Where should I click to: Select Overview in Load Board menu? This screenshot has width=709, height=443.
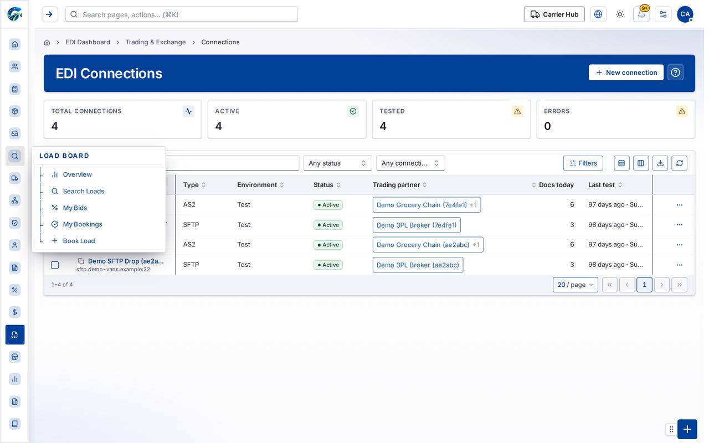(77, 174)
